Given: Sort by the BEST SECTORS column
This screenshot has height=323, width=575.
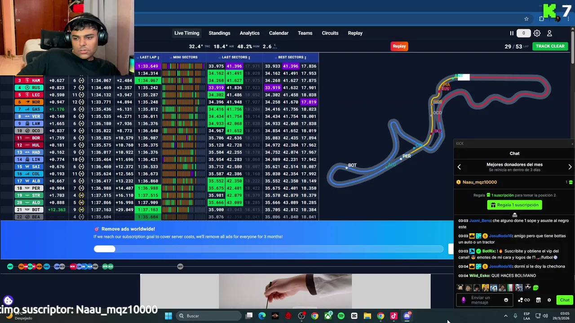Looking at the screenshot, I should coord(292,57).
